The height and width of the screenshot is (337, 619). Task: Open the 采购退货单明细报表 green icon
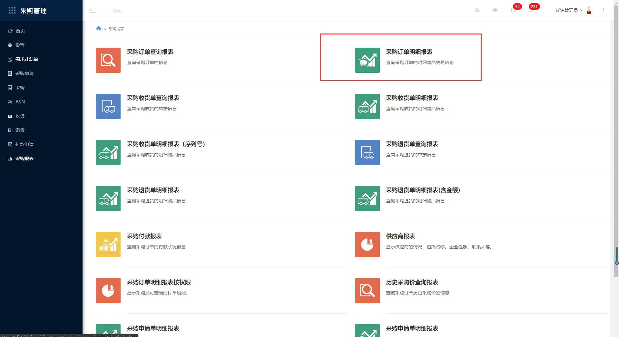pos(108,198)
